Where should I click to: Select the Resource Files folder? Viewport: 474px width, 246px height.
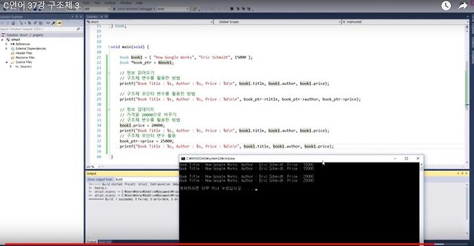25,57
